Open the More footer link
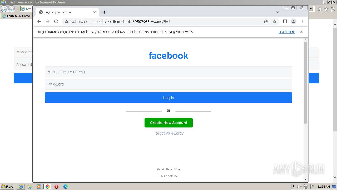The width and height of the screenshot is (337, 190). [177, 169]
